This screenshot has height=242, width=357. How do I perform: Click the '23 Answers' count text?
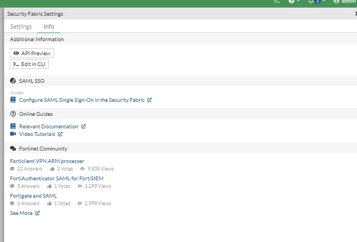30,169
